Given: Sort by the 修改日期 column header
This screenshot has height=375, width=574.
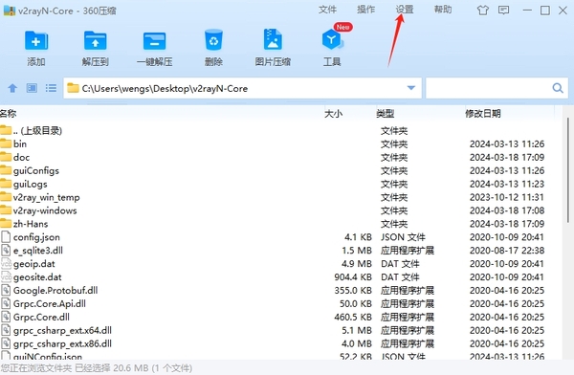Looking at the screenshot, I should click(x=483, y=114).
